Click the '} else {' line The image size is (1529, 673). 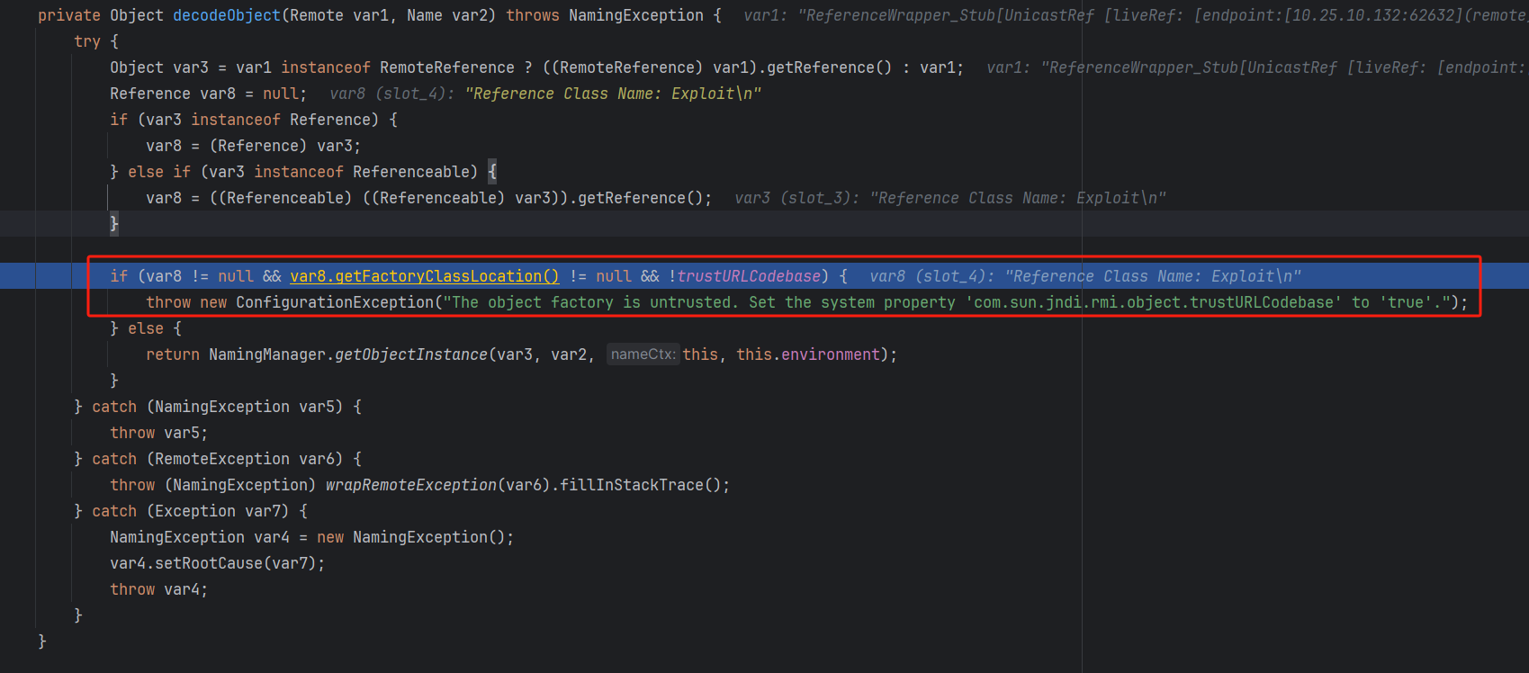click(x=146, y=328)
